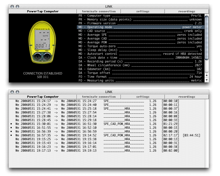The image size is (220, 176).
Task: Select the Autostart control row
Action: [141, 54]
